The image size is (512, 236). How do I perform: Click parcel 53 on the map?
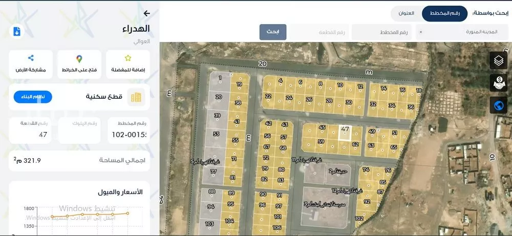point(216,134)
